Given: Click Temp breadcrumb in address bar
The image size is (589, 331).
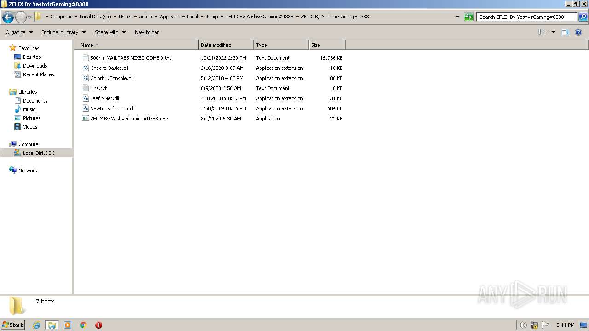Looking at the screenshot, I should (212, 17).
